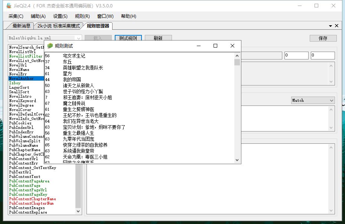Screen dimensions: 345x224
Task: Select PubIndexUrl rule
Action: [x=21, y=127]
